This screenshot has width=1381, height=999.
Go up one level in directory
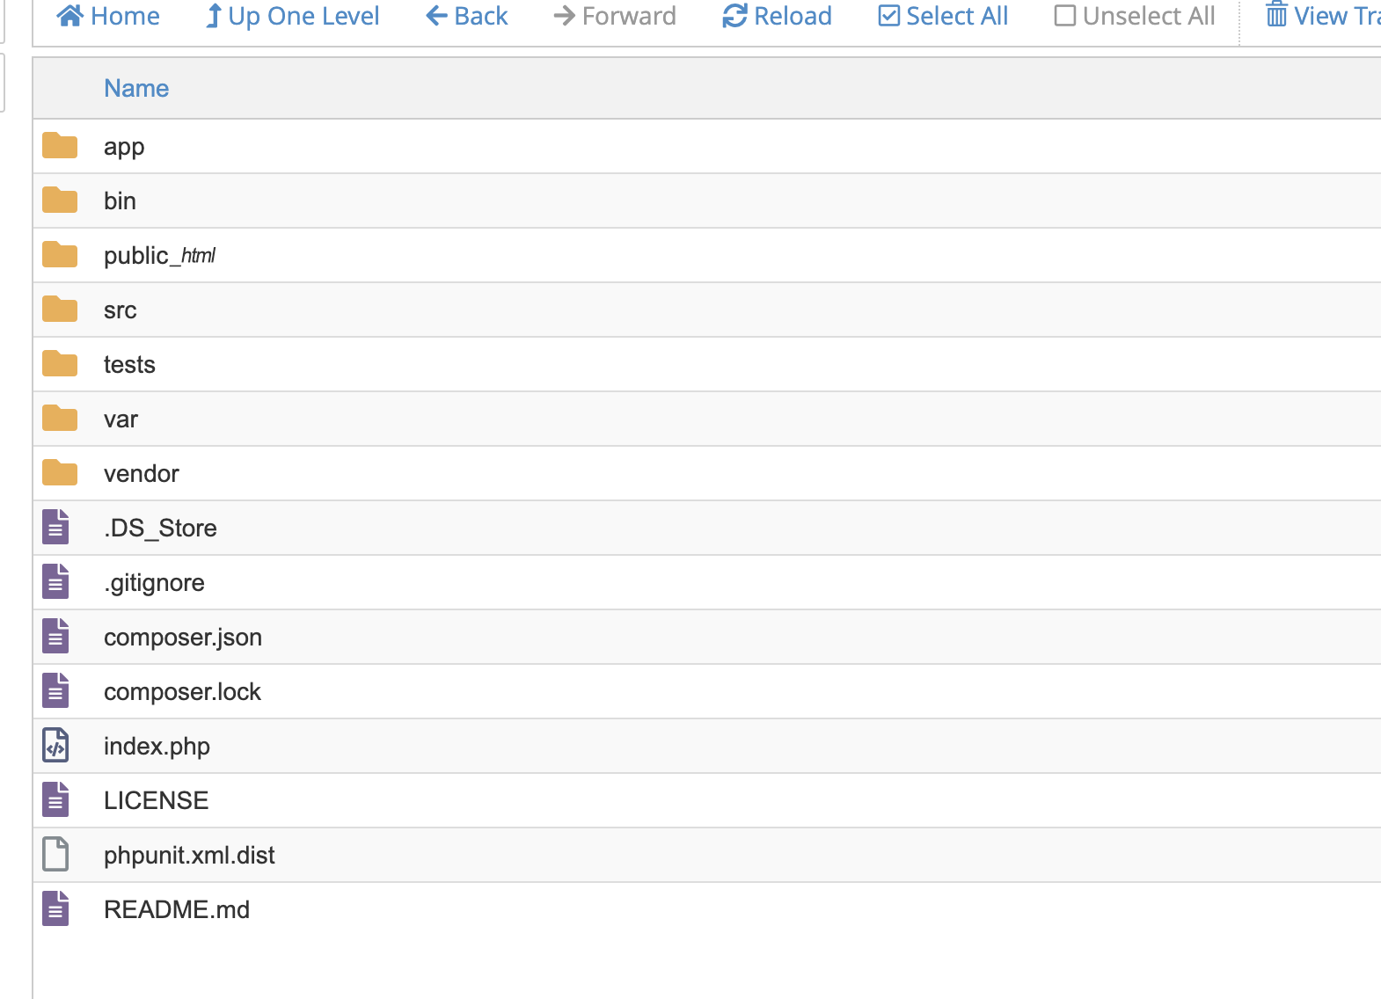pos(292,16)
